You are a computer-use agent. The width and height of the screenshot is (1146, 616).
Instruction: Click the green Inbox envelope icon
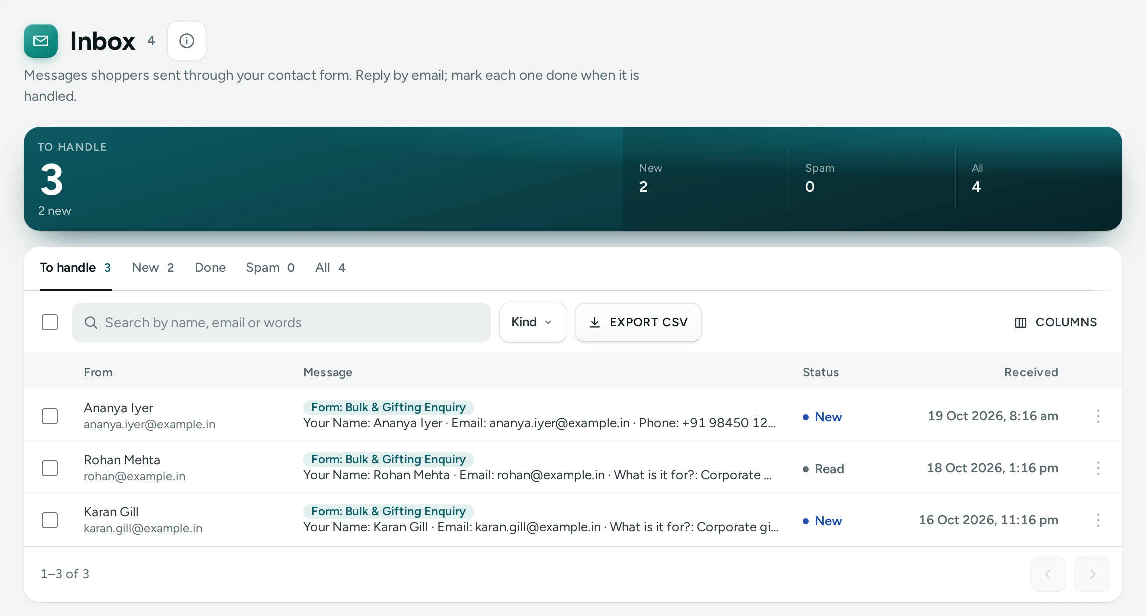tap(41, 41)
